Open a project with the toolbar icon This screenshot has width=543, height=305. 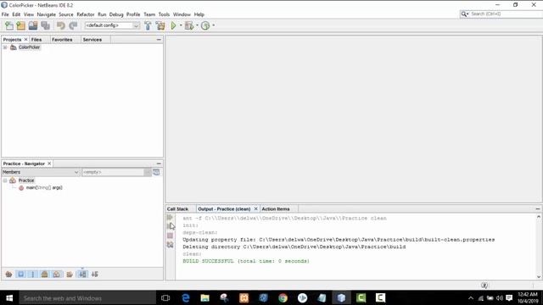click(x=33, y=25)
